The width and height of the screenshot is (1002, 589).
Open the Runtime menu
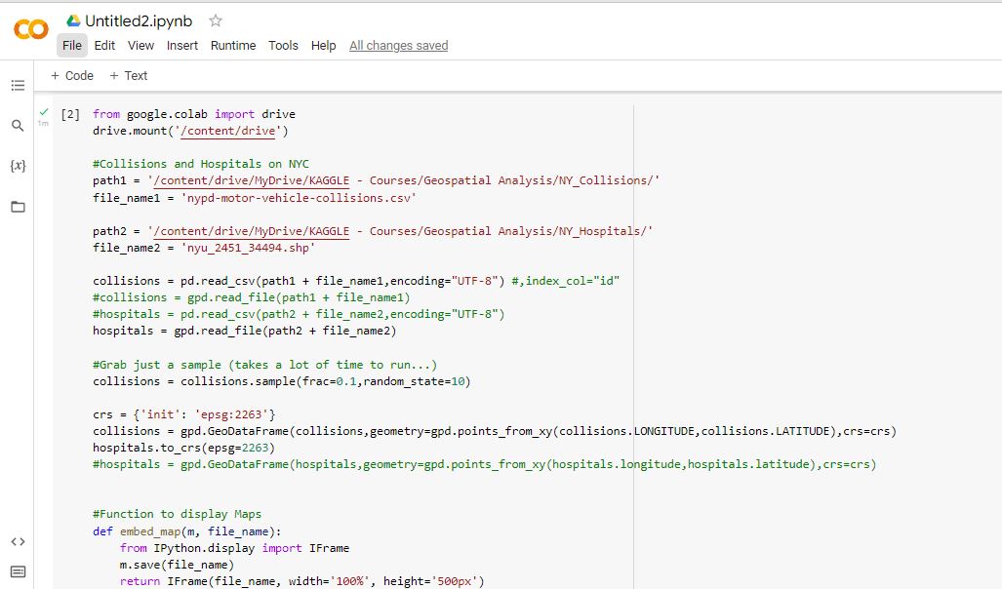[x=233, y=45]
